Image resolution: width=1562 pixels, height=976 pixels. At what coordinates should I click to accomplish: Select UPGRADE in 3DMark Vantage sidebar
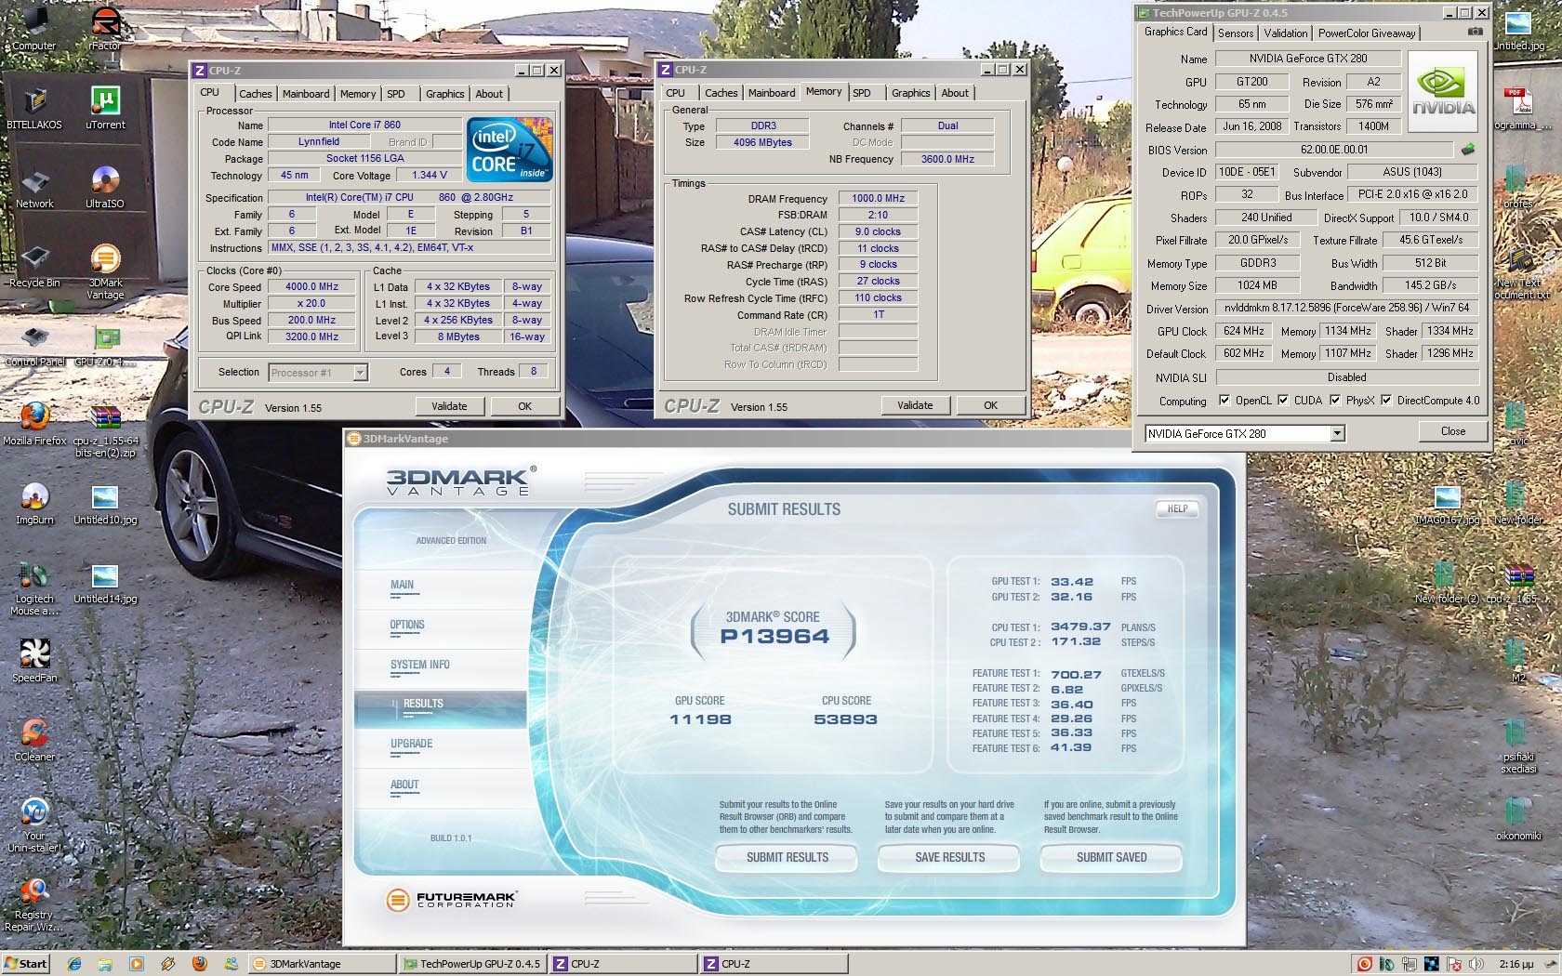[412, 745]
